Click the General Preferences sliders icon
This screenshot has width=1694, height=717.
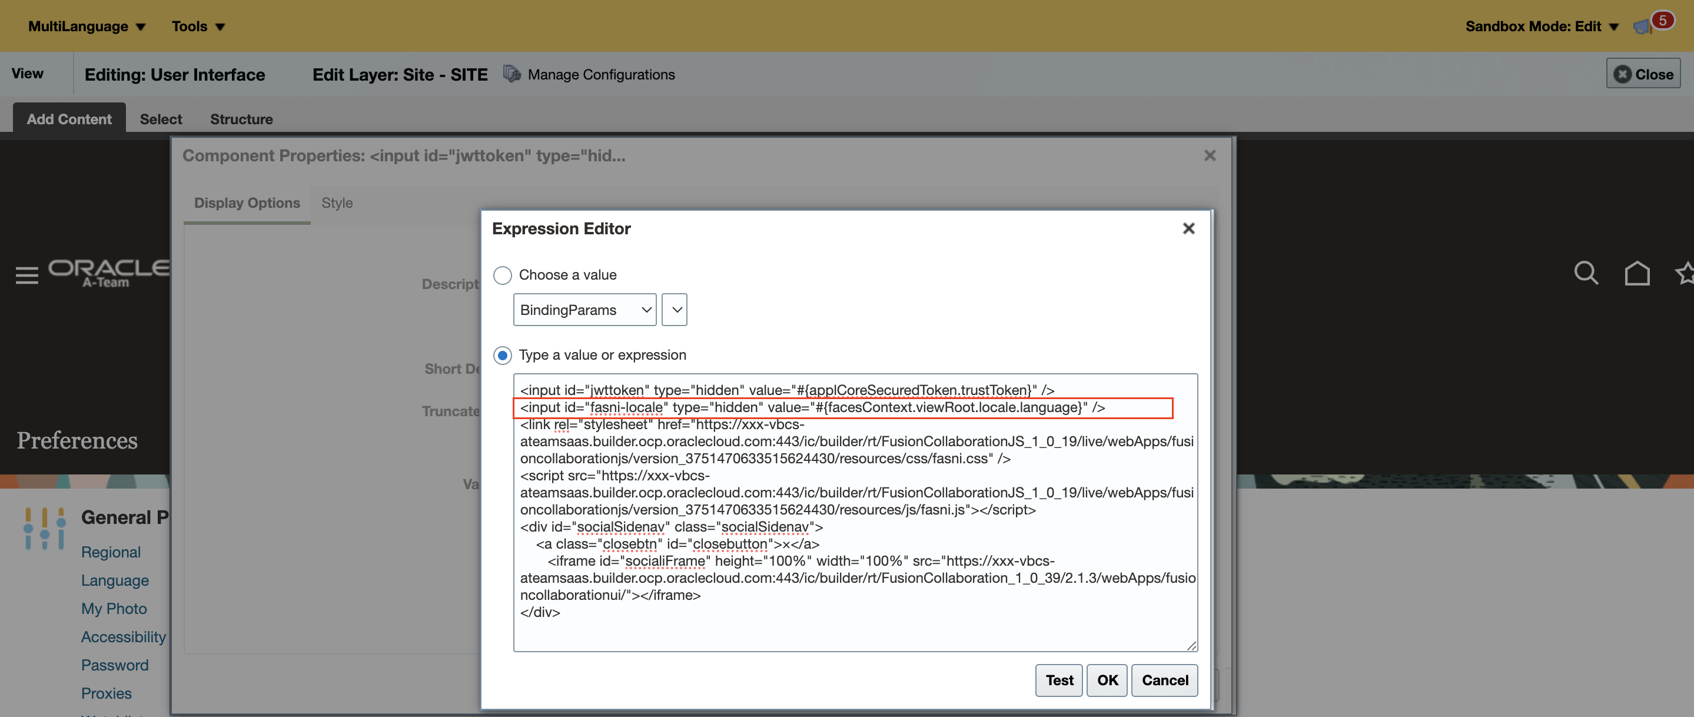pyautogui.click(x=45, y=527)
